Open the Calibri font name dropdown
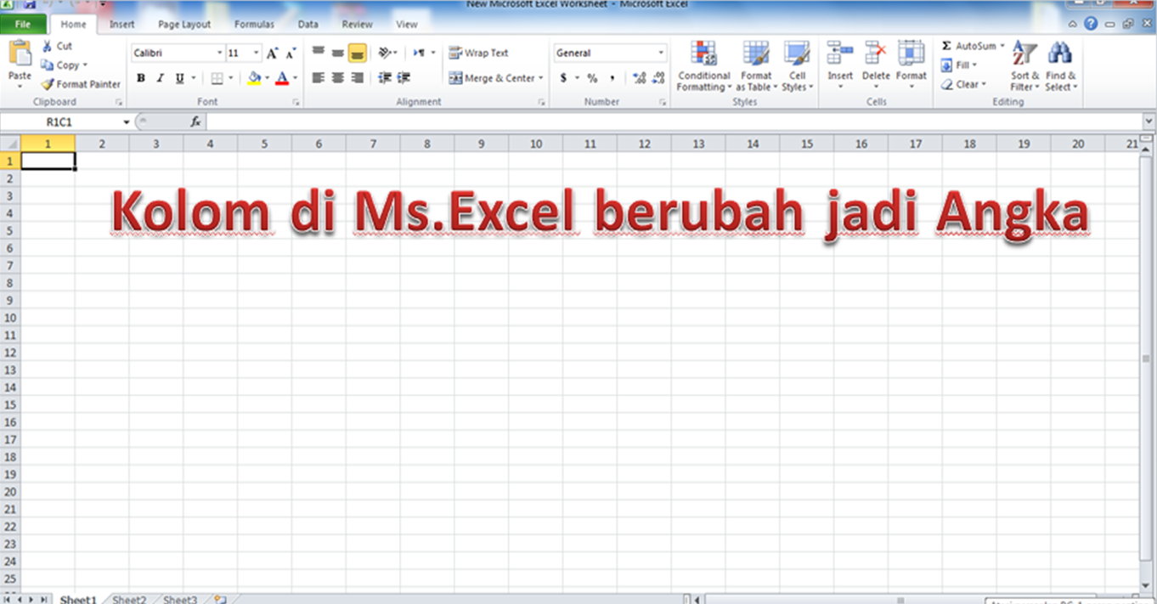The image size is (1157, 604). pos(220,53)
